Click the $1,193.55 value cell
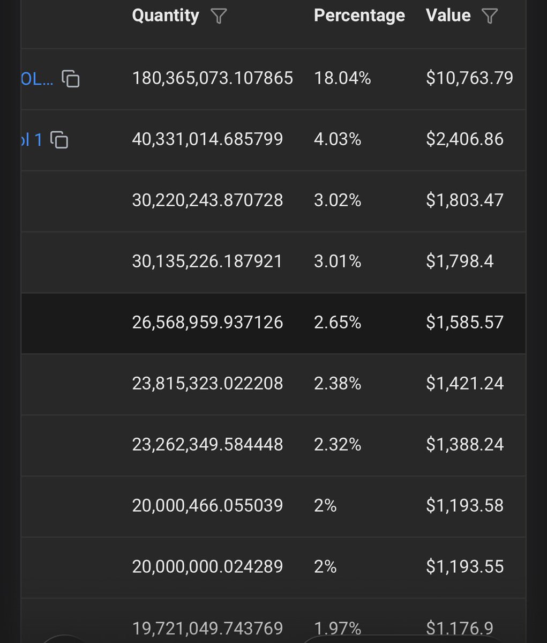The height and width of the screenshot is (643, 547). 464,567
